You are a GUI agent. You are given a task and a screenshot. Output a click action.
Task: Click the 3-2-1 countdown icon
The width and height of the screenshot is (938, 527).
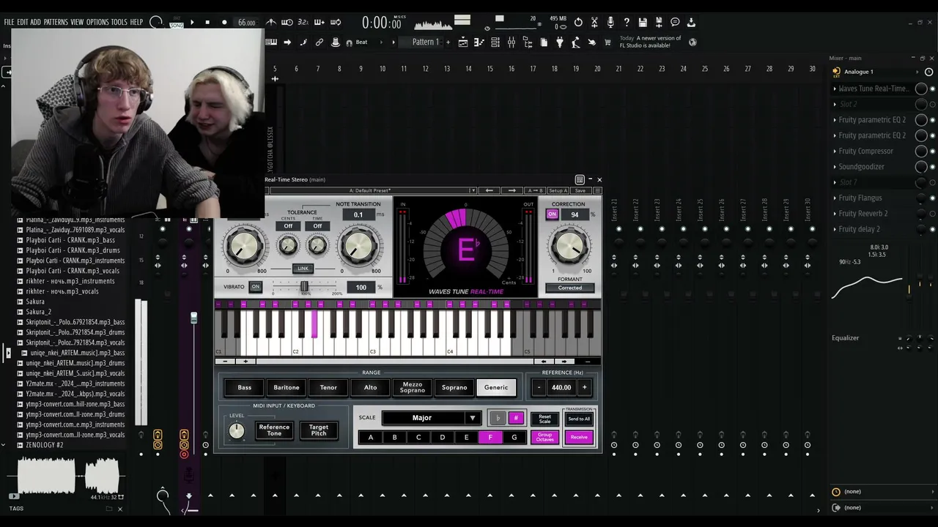click(x=303, y=22)
